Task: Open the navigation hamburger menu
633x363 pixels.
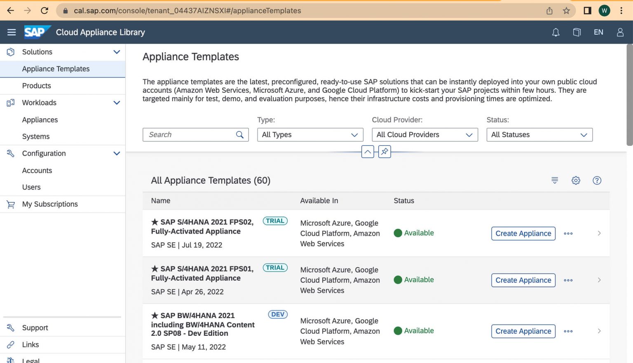Action: (x=11, y=32)
